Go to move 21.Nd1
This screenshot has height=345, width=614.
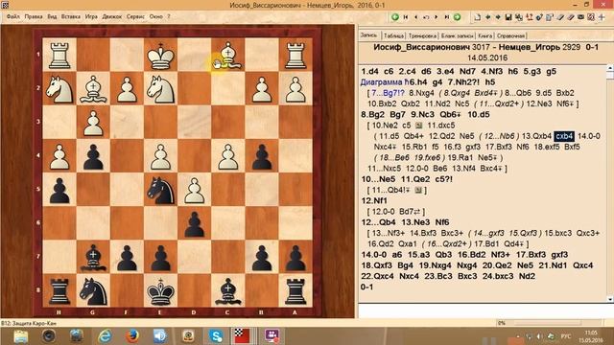[x=553, y=265]
